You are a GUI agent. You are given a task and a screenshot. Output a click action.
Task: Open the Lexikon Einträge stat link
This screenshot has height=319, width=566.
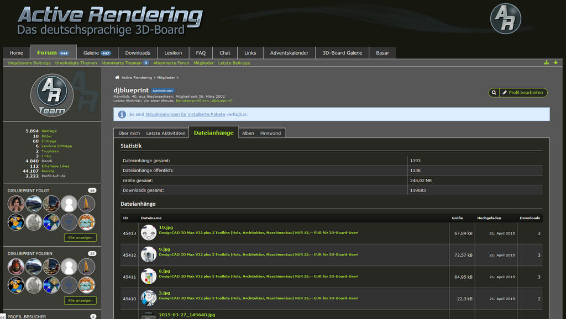click(57, 146)
